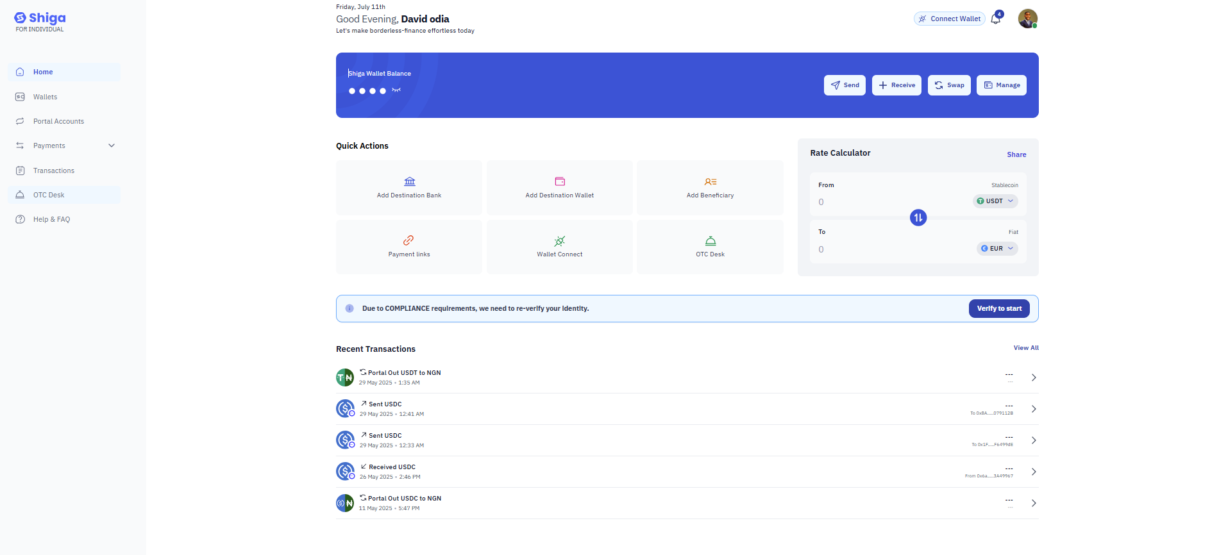This screenshot has height=555, width=1228.
Task: Select the Add Destination Bank label
Action: 409,195
